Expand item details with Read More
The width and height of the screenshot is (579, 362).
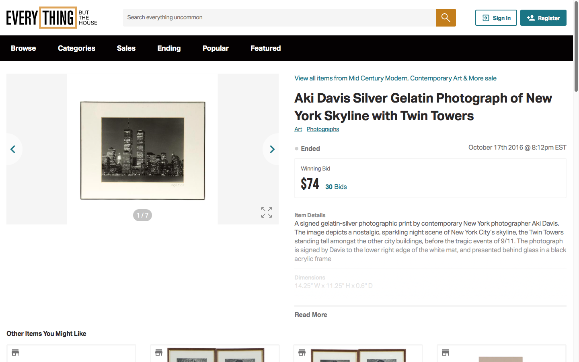pyautogui.click(x=310, y=315)
